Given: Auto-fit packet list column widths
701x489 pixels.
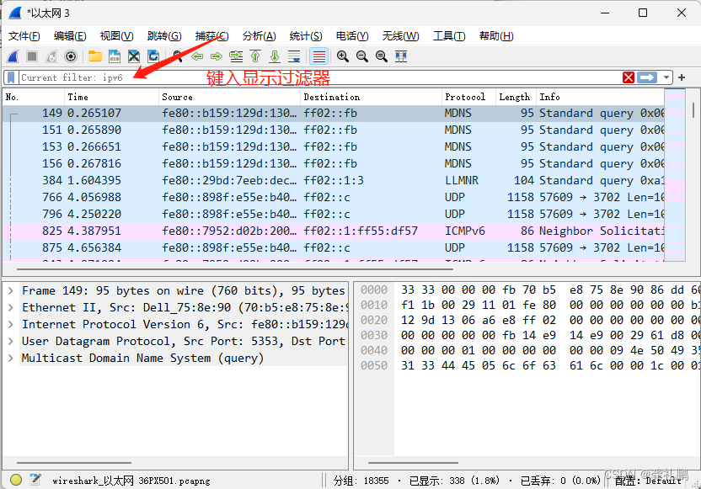Looking at the screenshot, I should [x=401, y=56].
